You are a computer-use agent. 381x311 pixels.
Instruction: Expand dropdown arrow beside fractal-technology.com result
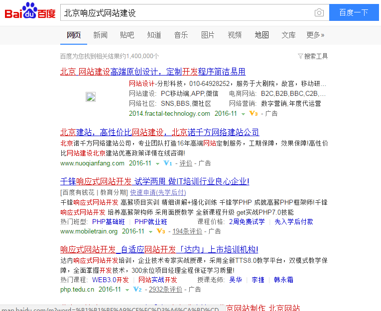tap(244, 114)
